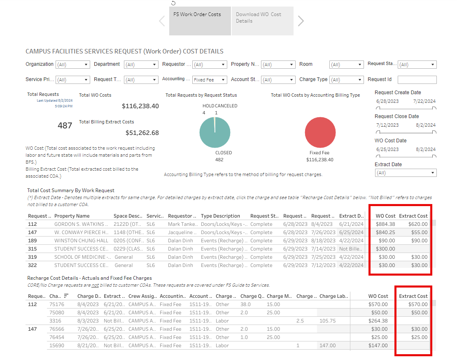Image resolution: width=457 pixels, height=362 pixels.
Task: Click the refresh icon above the tabs
Action: tap(173, 3)
